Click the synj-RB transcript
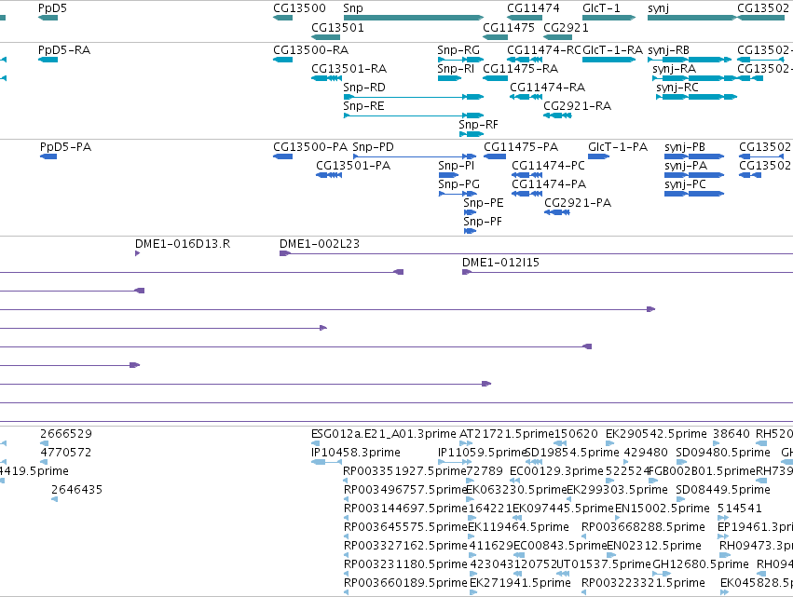 [x=690, y=60]
